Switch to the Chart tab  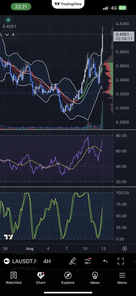point(41,278)
